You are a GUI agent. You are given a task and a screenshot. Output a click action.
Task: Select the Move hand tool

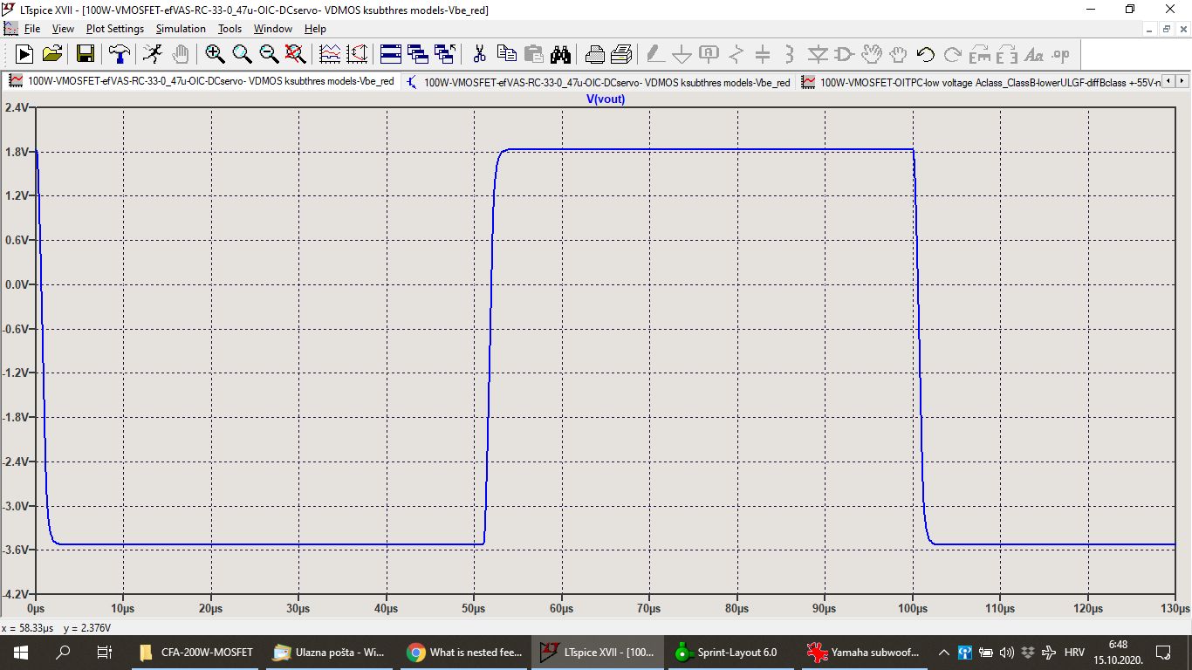point(871,54)
